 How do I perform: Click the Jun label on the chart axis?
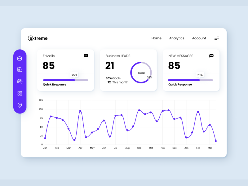pos(104,148)
